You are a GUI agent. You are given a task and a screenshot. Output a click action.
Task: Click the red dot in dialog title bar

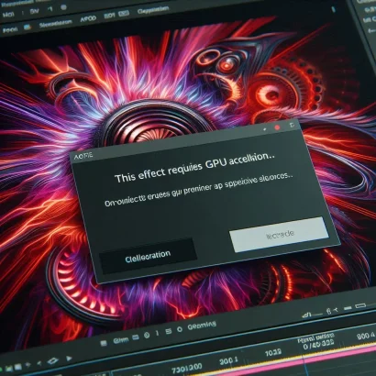(277, 127)
